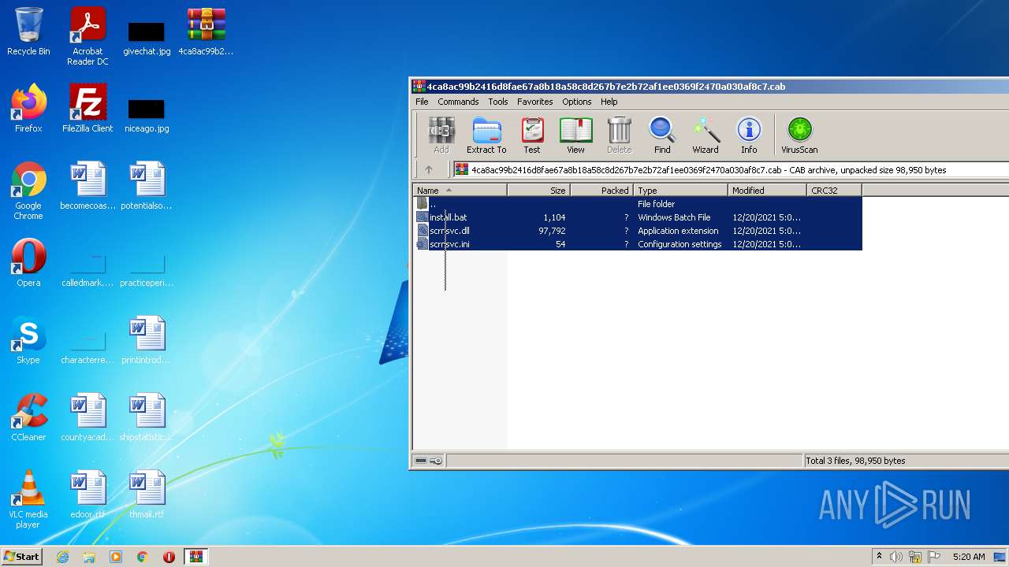The image size is (1009, 567).
Task: Select thmail.rtf desktop file
Action: point(147,495)
